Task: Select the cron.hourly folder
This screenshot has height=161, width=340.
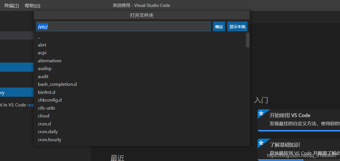Action: pyautogui.click(x=141, y=140)
